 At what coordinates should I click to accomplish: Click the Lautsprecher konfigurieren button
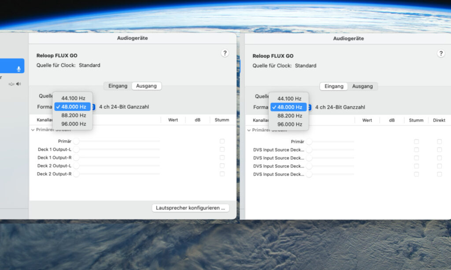coord(191,208)
